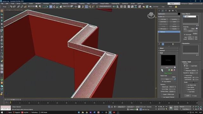The image size is (203, 114).
Task: Open the Select by Name dialog
Action: click(40, 7)
